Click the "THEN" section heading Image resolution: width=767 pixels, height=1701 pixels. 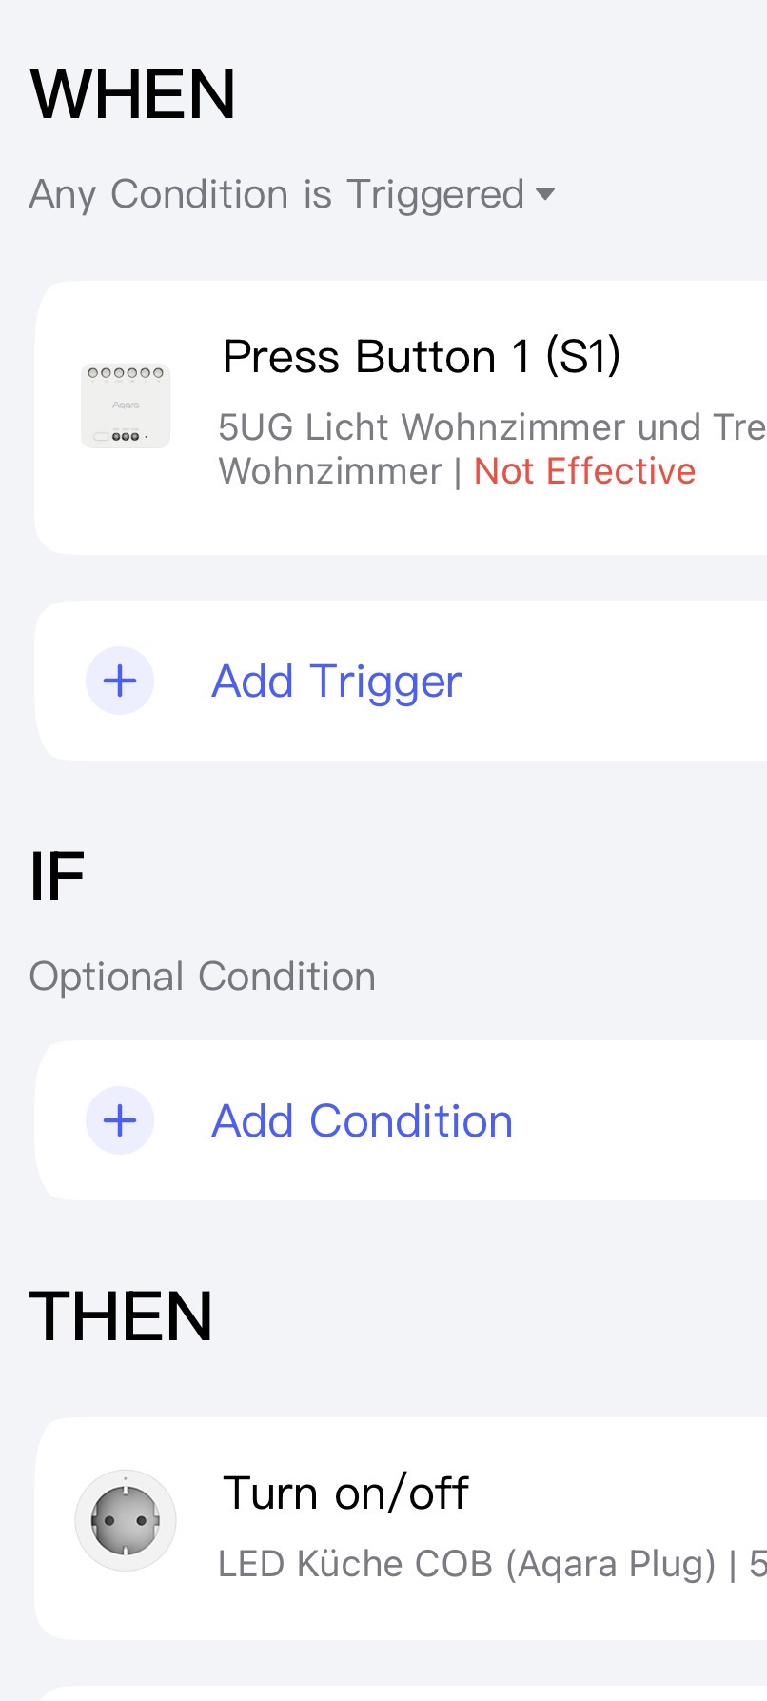pyautogui.click(x=121, y=1317)
